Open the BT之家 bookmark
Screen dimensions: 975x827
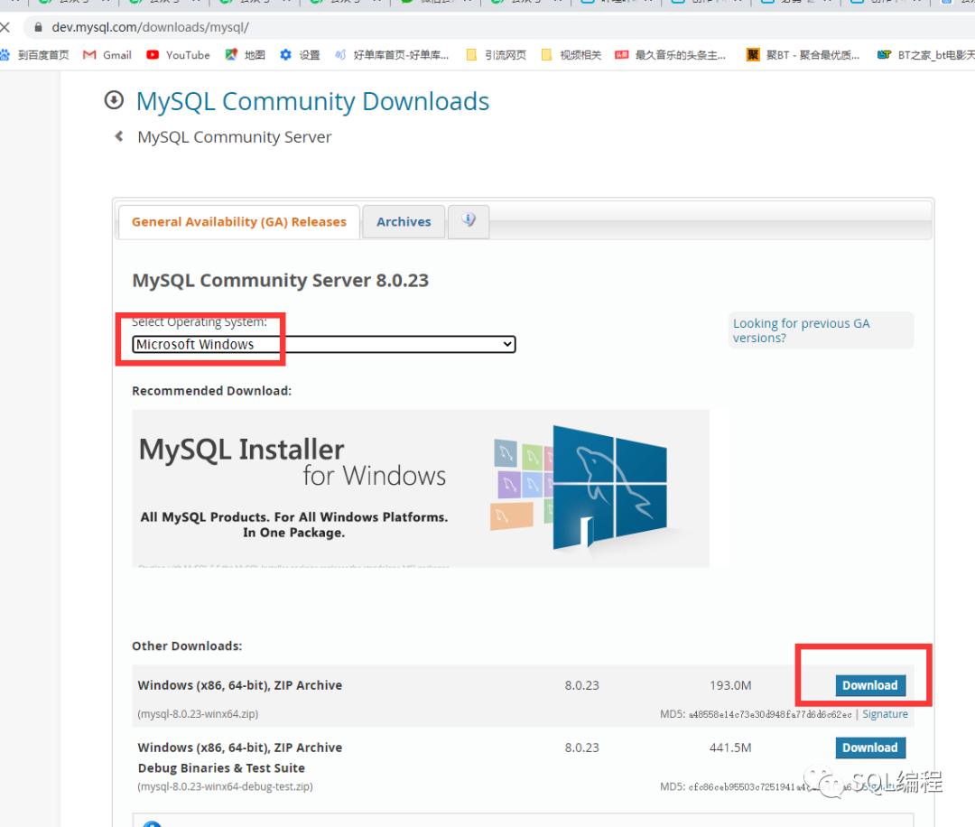pyautogui.click(x=926, y=55)
